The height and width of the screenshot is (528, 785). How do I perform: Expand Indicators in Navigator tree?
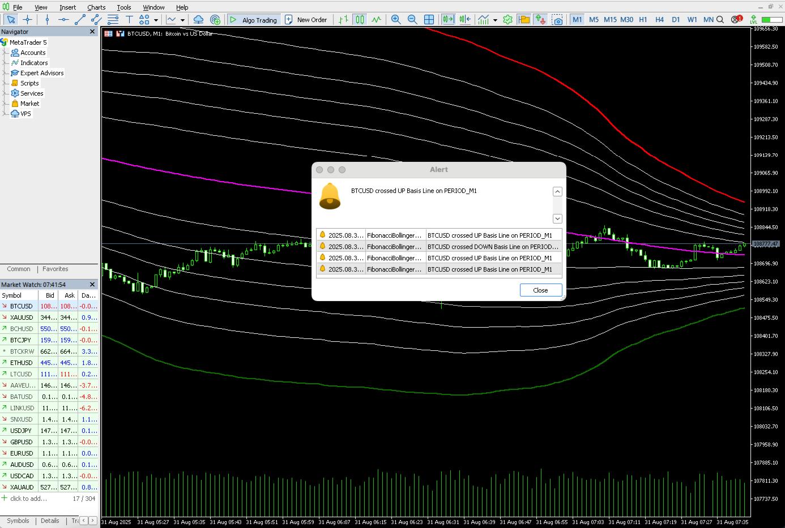5,63
